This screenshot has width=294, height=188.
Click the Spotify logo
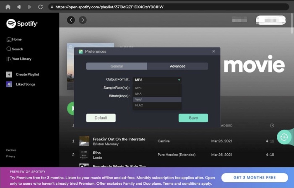[22, 23]
